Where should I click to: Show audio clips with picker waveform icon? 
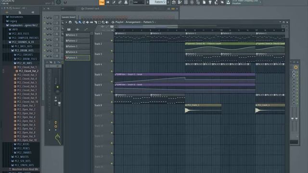[x=77, y=29]
